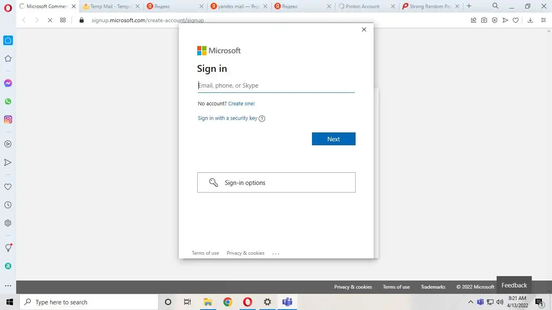The width and height of the screenshot is (552, 310).
Task: Click the snapshot camera icon in address bar
Action: pos(484,20)
